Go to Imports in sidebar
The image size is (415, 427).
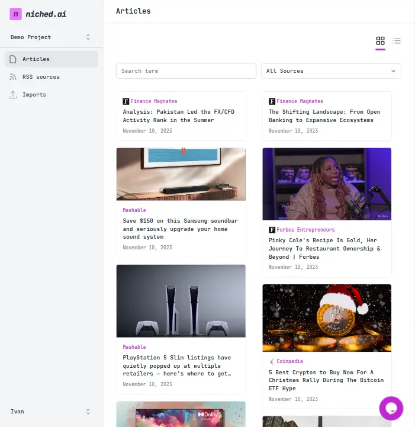51,95
